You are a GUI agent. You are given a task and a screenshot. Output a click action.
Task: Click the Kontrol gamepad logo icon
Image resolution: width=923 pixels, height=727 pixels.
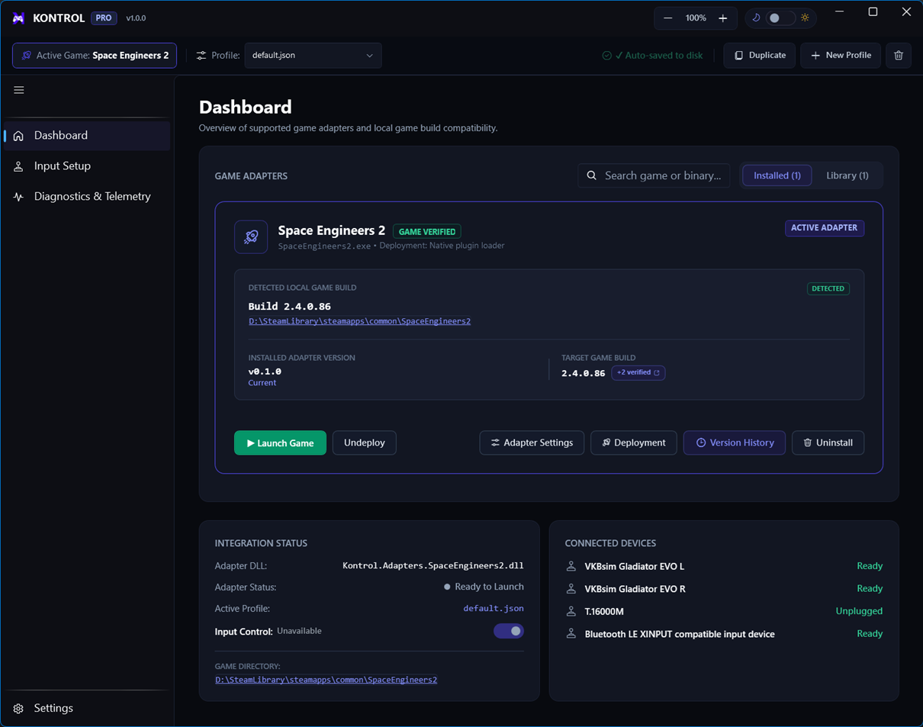point(18,18)
